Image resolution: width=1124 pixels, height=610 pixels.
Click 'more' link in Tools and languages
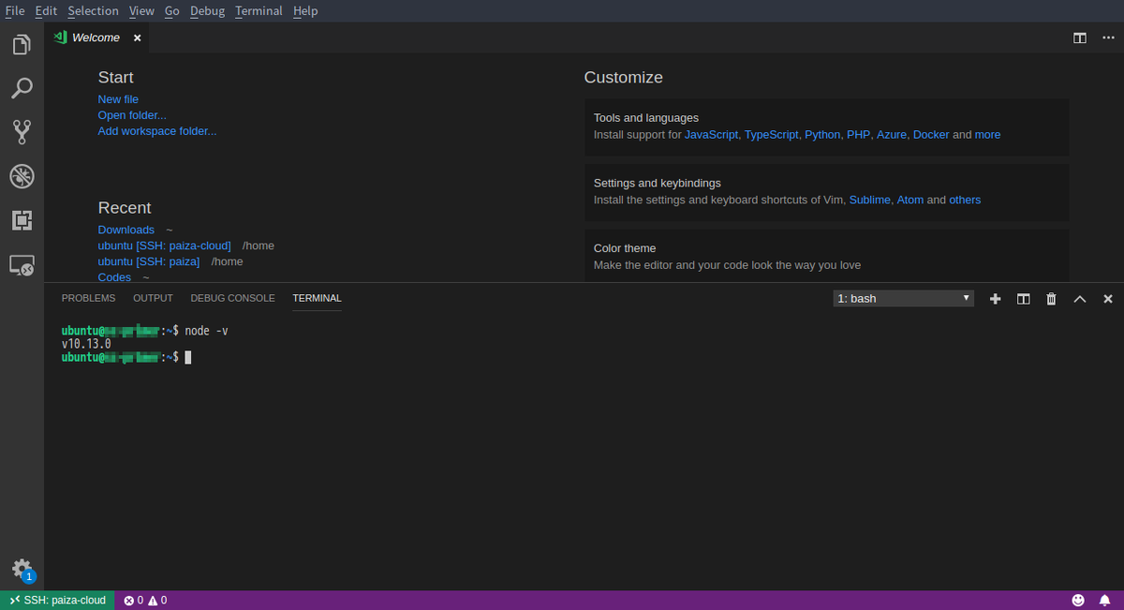tap(987, 135)
